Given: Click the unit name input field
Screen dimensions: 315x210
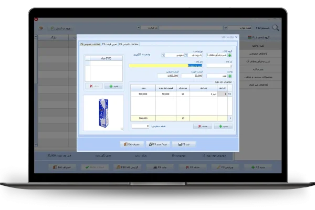Looking at the screenshot, I should tap(217, 76).
